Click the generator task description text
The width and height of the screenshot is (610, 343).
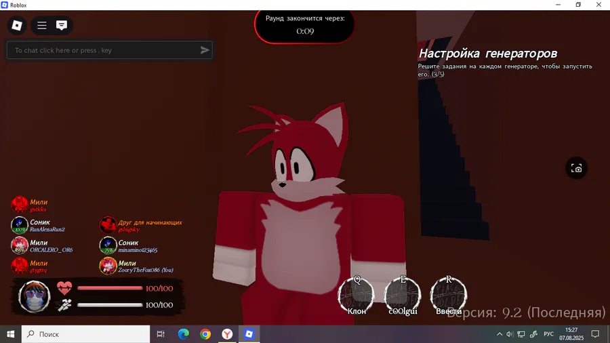(505, 70)
